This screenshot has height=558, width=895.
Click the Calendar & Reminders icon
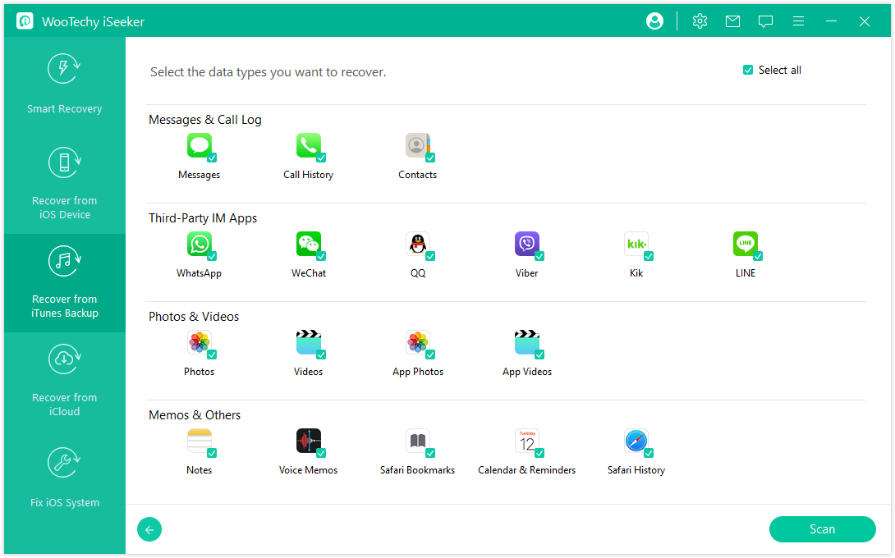(x=527, y=441)
